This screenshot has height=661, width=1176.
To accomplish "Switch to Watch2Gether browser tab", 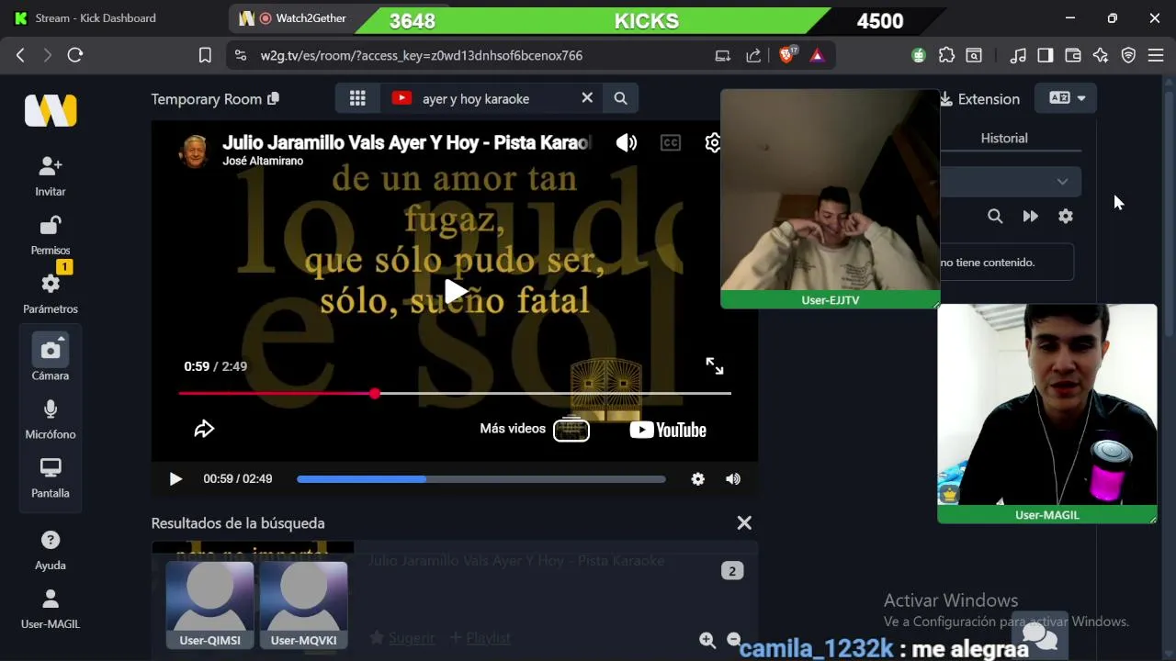I will (x=294, y=18).
